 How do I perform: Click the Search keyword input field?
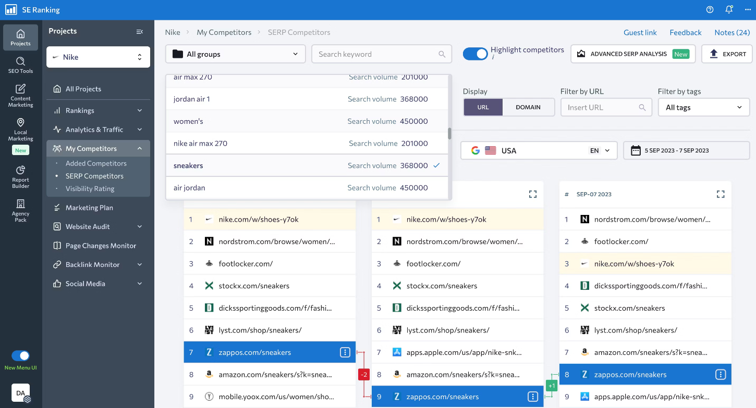(x=382, y=54)
